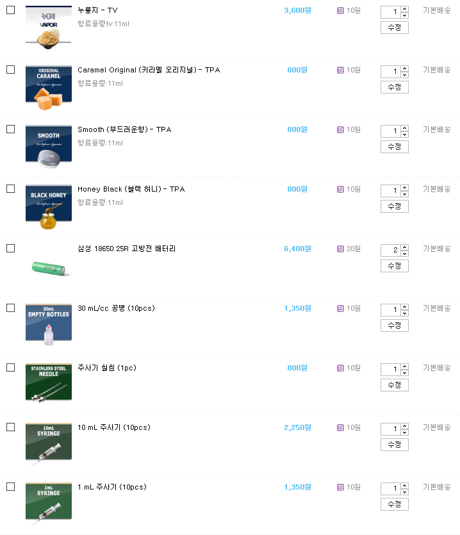460x535 pixels.
Task: Click the purple point icon on 누룽지 row
Action: point(340,10)
